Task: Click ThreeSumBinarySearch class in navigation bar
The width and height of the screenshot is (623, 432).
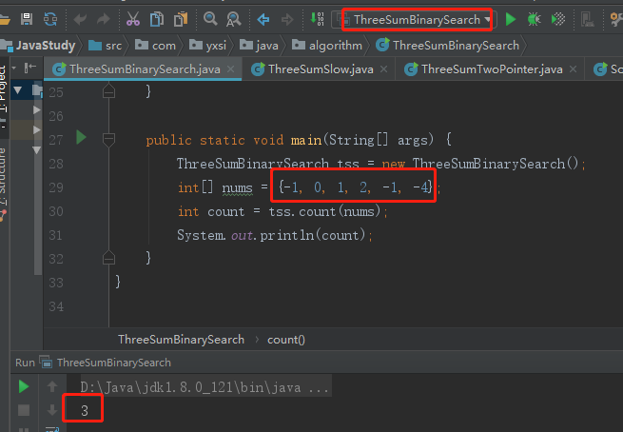Action: pos(448,46)
